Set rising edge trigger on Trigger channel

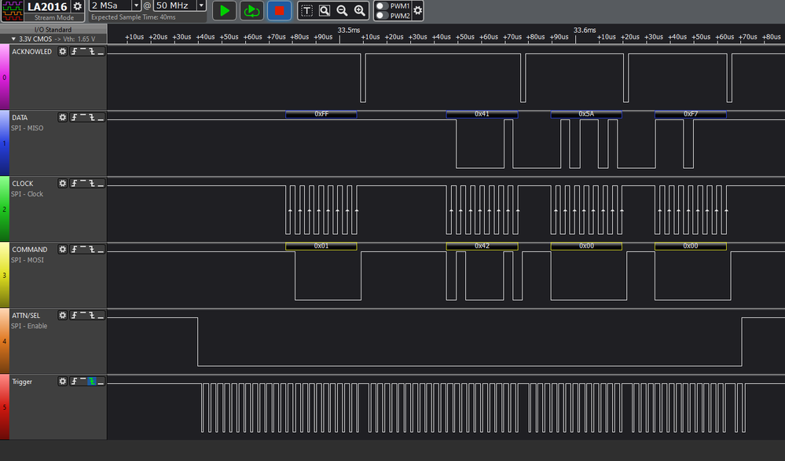tap(74, 382)
